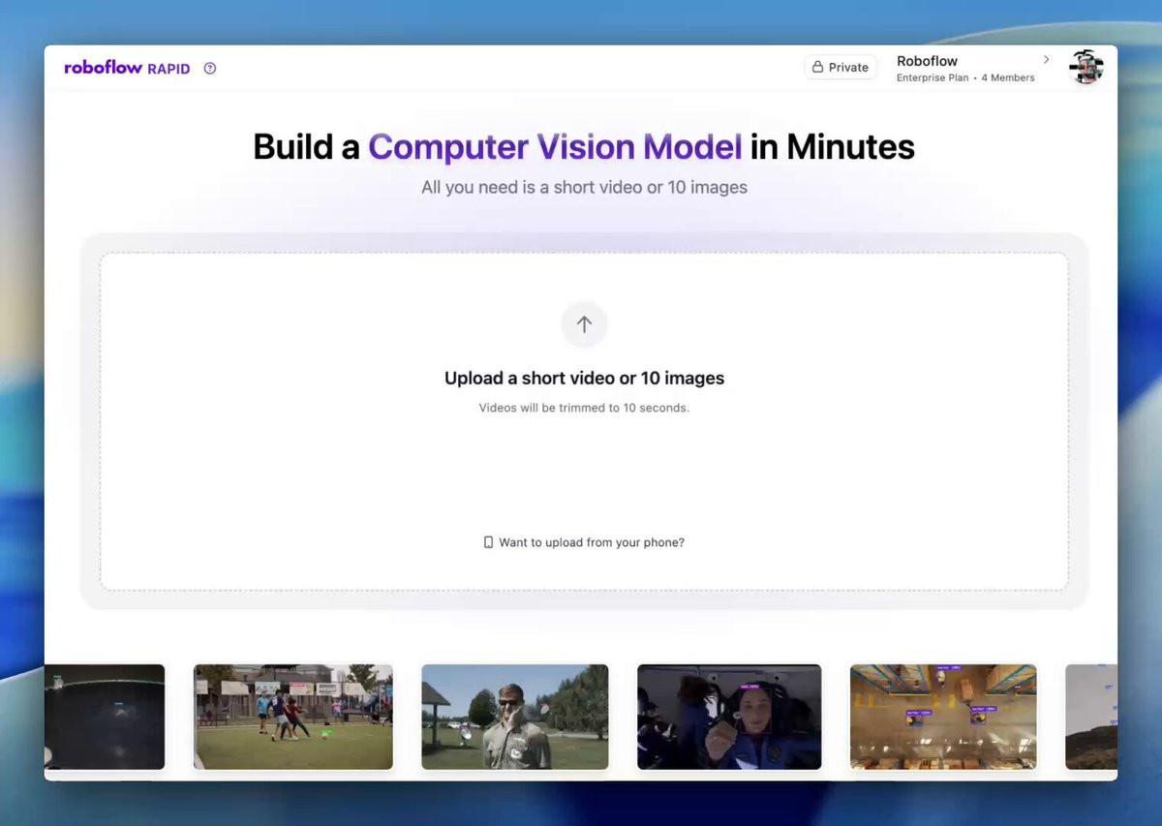
Task: Click the Roboflow Rapid logo
Action: (x=127, y=68)
